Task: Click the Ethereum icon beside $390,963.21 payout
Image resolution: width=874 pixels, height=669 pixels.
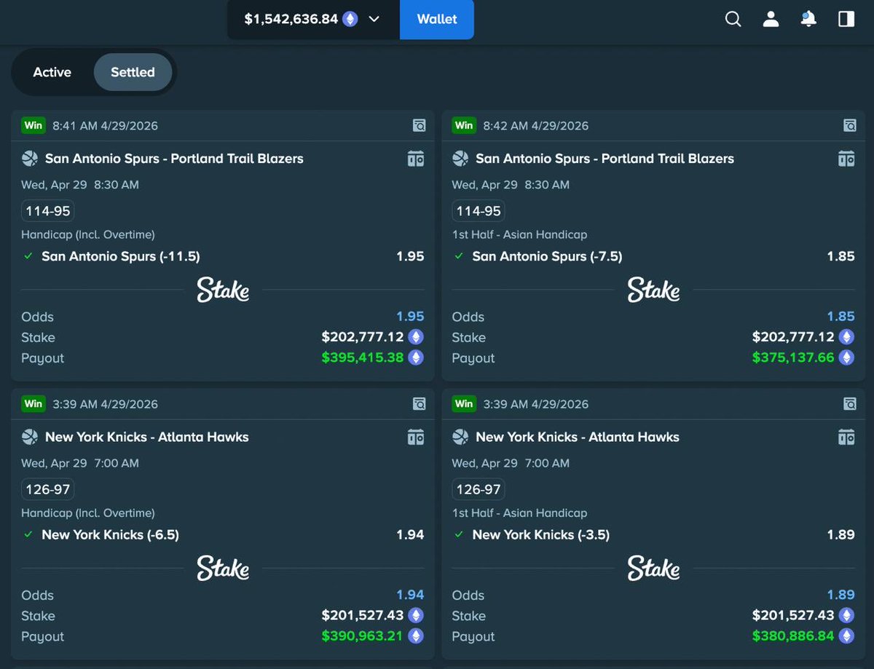Action: point(416,636)
